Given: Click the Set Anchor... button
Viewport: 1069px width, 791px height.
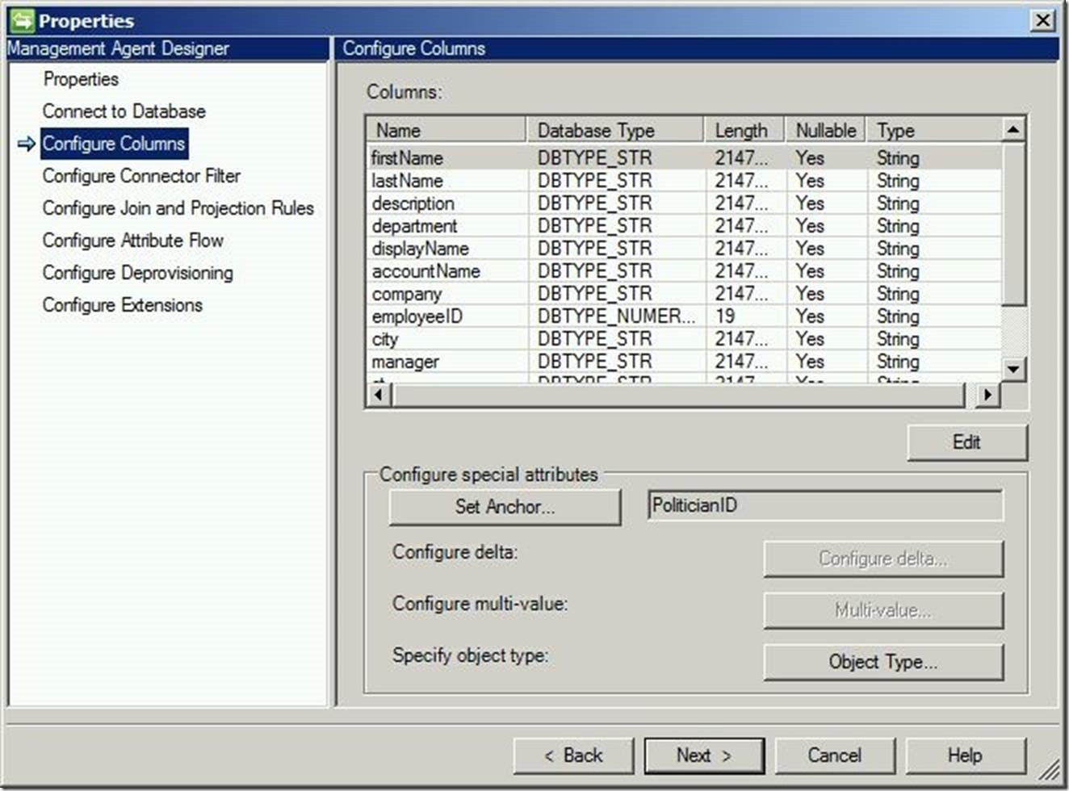Looking at the screenshot, I should click(505, 507).
